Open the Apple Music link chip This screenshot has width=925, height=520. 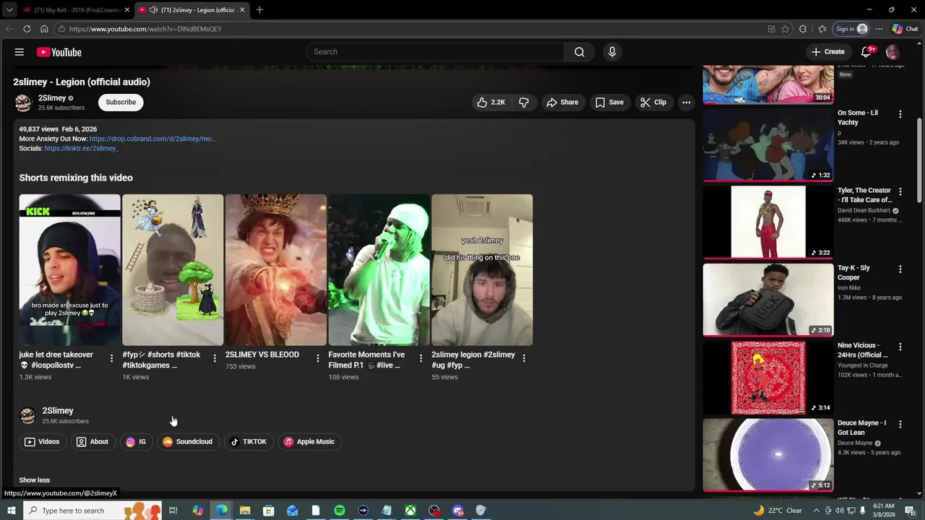coord(309,442)
